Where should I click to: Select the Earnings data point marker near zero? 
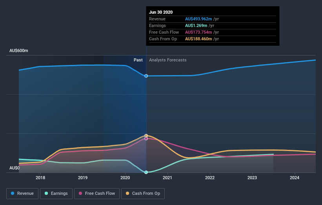146,172
